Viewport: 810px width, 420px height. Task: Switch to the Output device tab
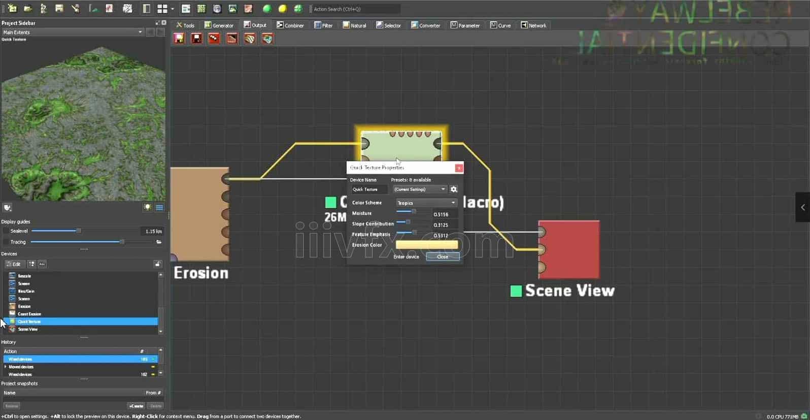pos(255,25)
